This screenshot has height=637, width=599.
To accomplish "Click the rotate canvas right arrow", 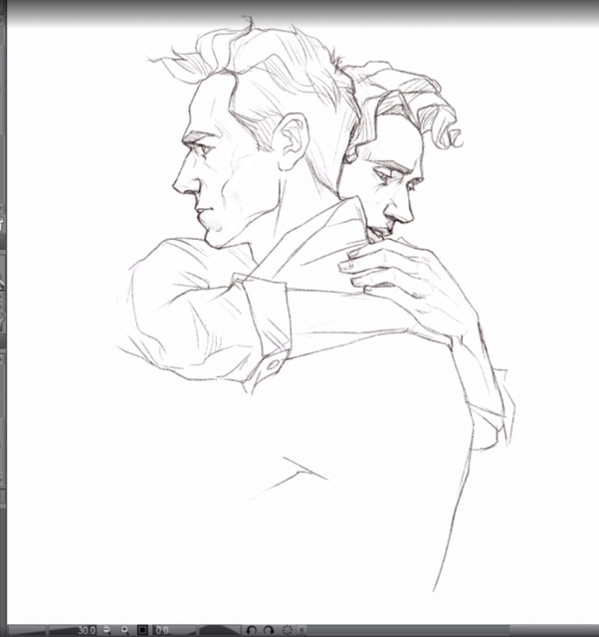I will pyautogui.click(x=269, y=630).
